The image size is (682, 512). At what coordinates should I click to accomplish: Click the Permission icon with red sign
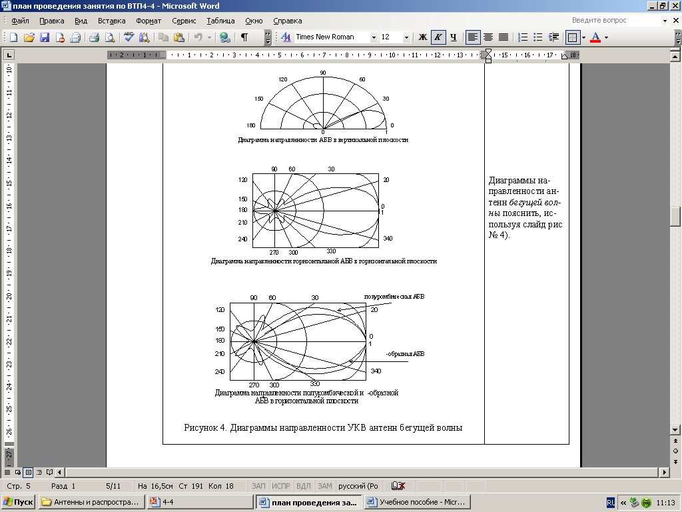60,37
